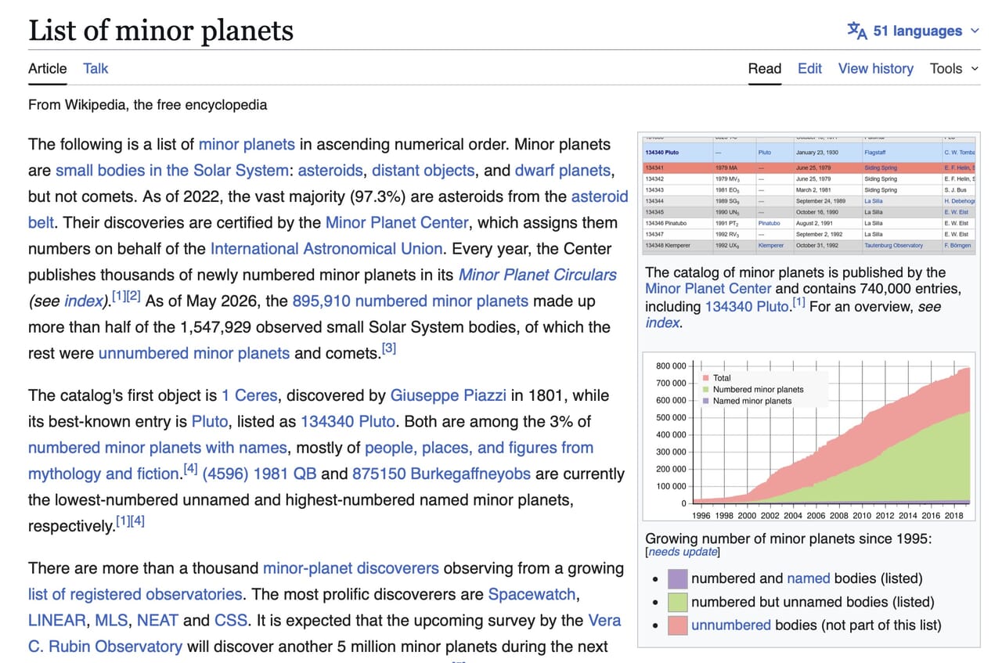Open the MLS link
1002x663 pixels.
[111, 621]
